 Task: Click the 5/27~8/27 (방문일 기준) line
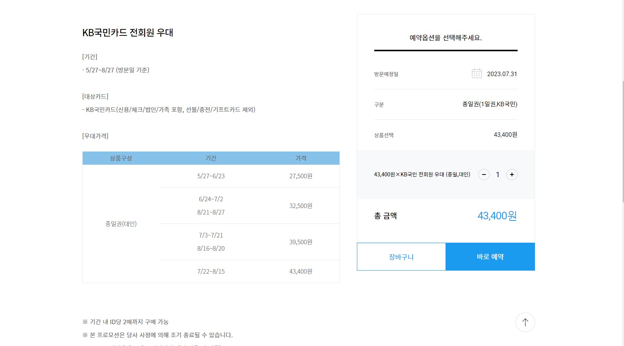[x=116, y=70]
